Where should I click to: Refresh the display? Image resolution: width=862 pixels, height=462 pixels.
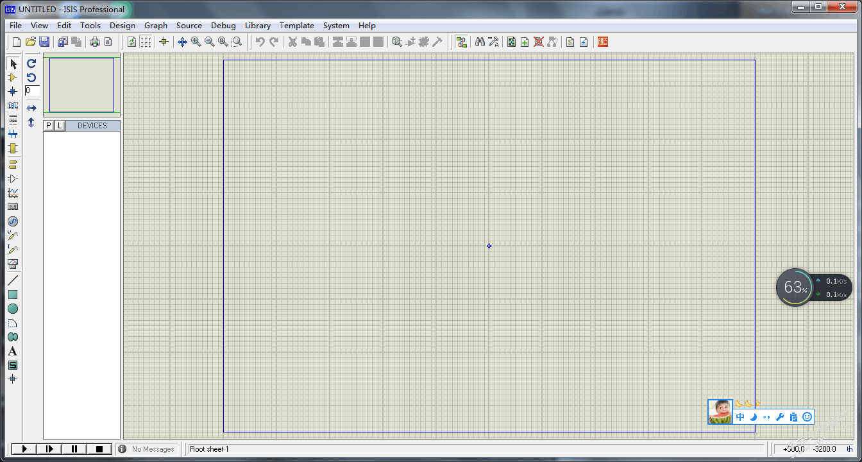click(131, 42)
